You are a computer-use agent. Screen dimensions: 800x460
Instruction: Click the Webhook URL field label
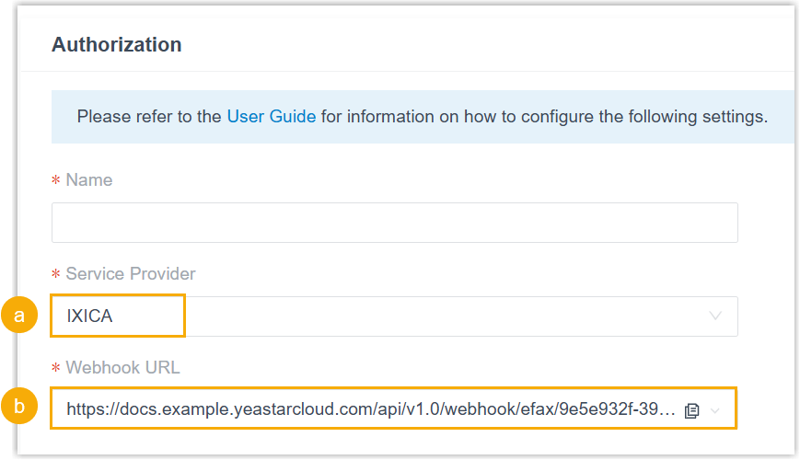[122, 368]
